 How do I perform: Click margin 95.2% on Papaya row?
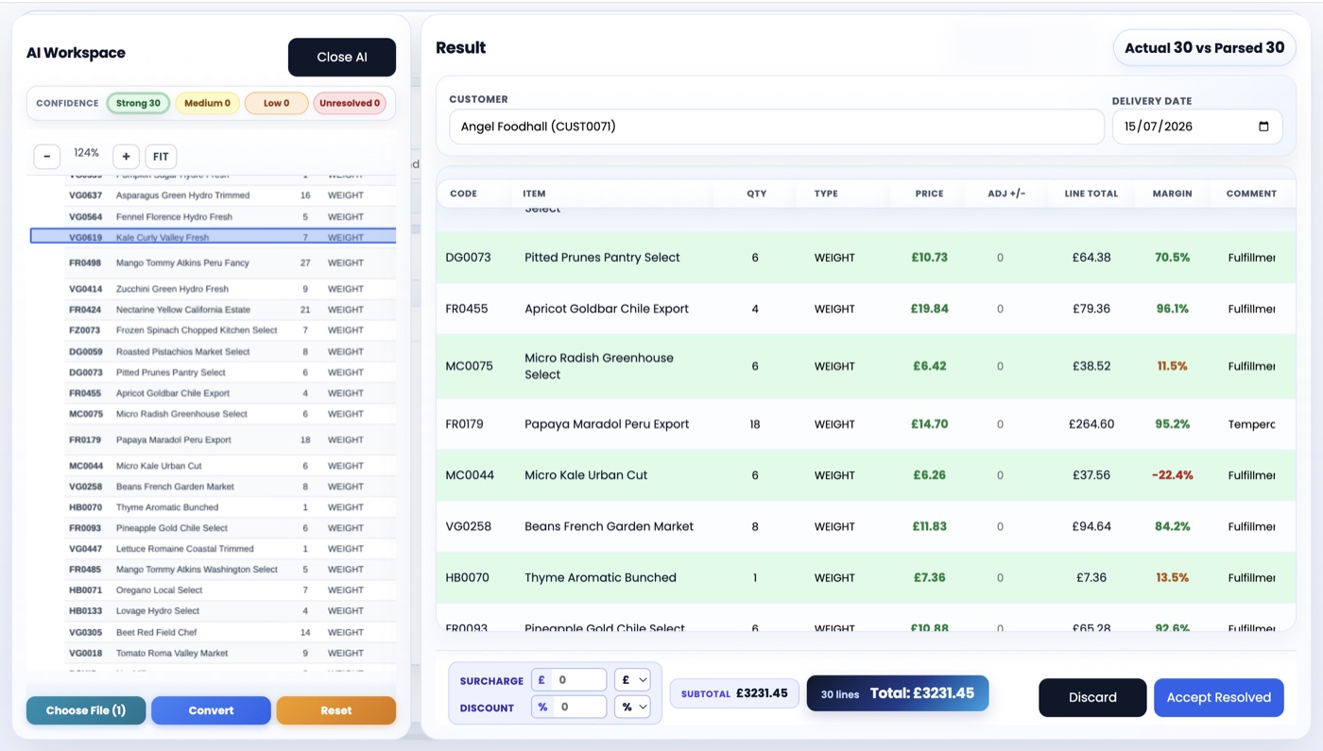click(x=1172, y=424)
